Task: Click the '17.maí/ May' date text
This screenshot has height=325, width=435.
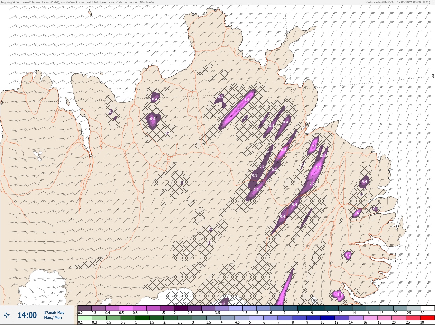Action: point(54,313)
